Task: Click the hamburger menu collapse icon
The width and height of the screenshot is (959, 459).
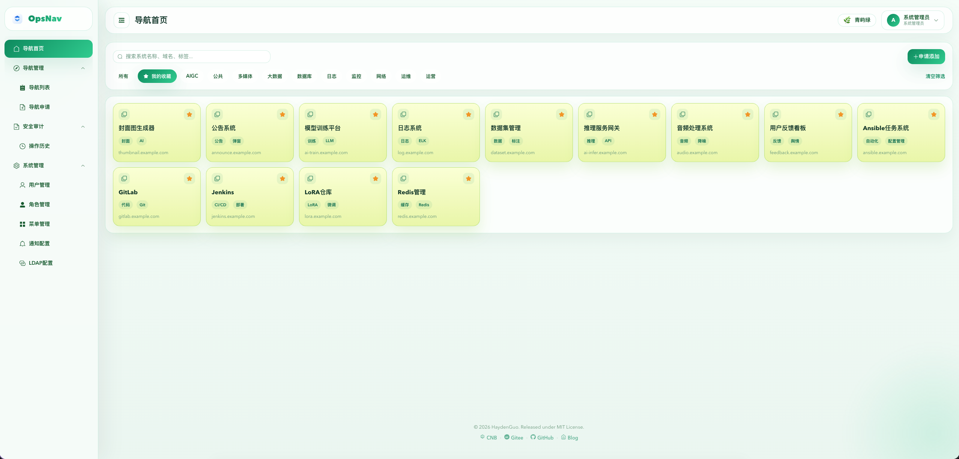Action: (122, 20)
